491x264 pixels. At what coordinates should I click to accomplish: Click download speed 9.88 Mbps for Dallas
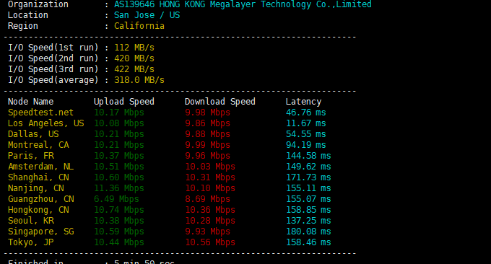[208, 134]
